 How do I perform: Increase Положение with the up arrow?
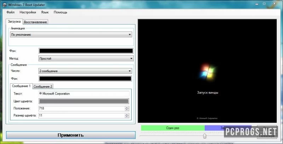pos(127,107)
